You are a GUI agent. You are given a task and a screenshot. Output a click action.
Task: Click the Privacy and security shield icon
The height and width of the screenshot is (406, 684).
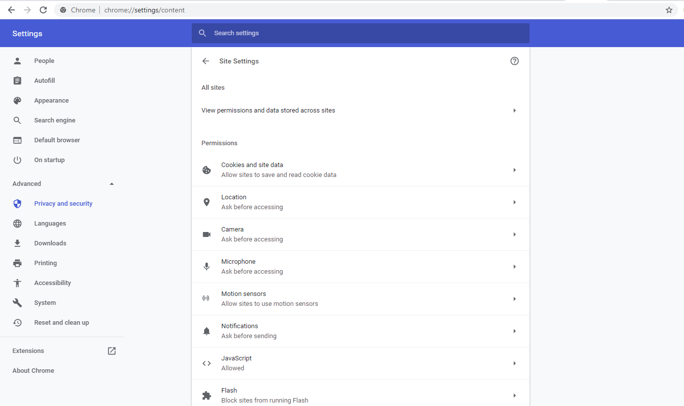pos(17,204)
